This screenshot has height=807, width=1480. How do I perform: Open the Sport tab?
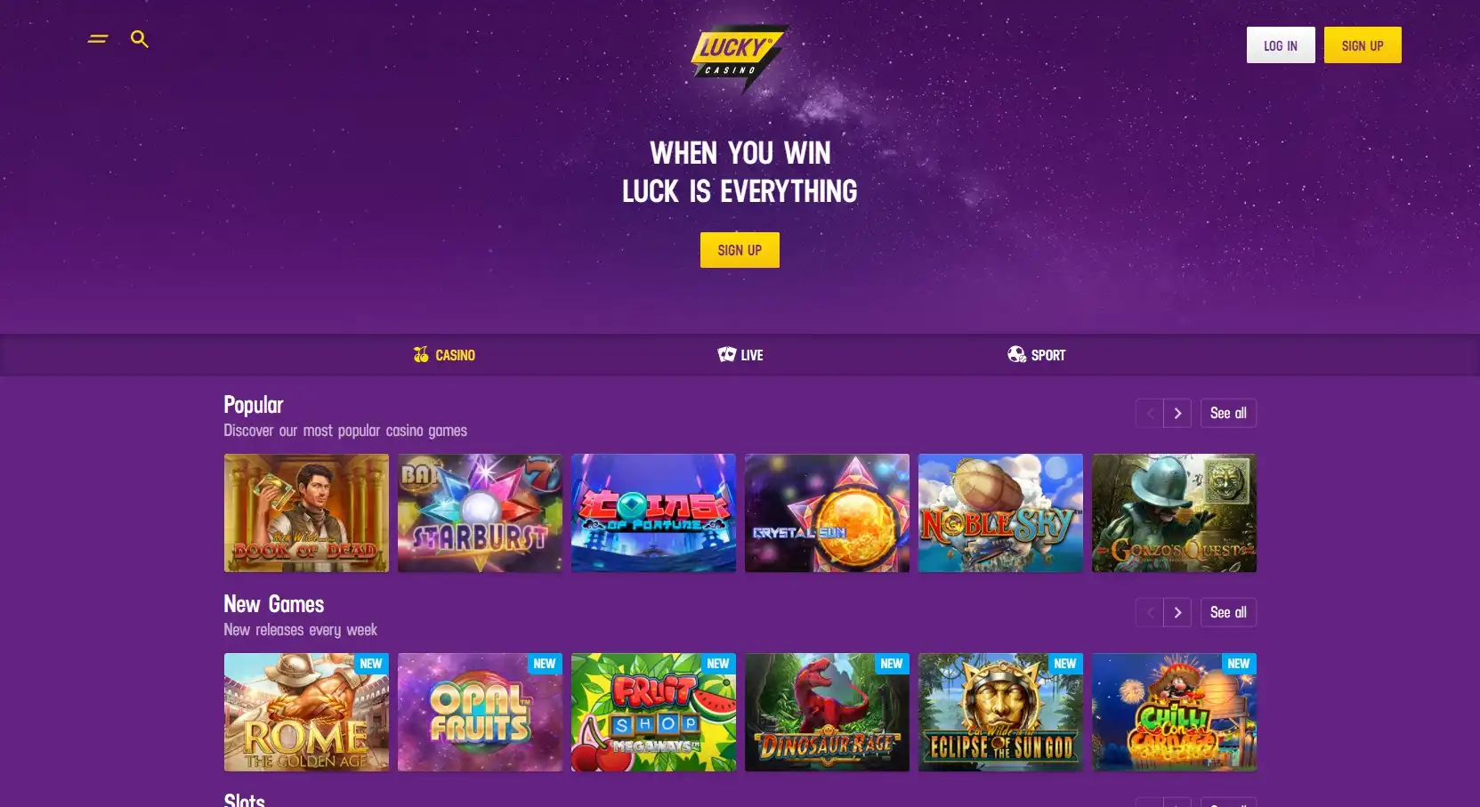click(1036, 355)
